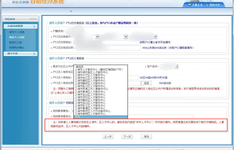234x150 pixels.
Task: Choose -请选择- in the open list
Action: pos(101,67)
